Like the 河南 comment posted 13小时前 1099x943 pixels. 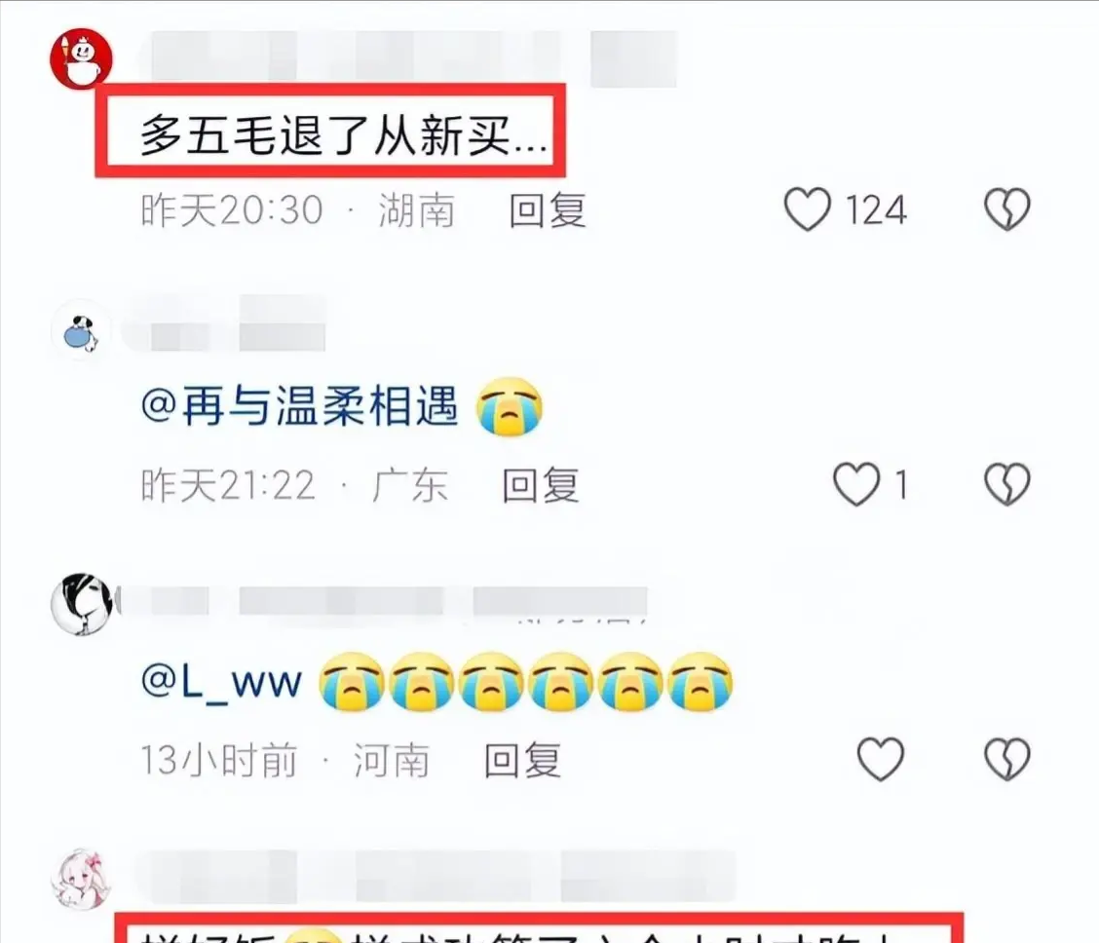[881, 759]
